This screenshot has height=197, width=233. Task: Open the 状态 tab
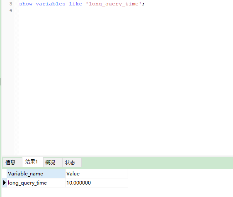(x=72, y=162)
